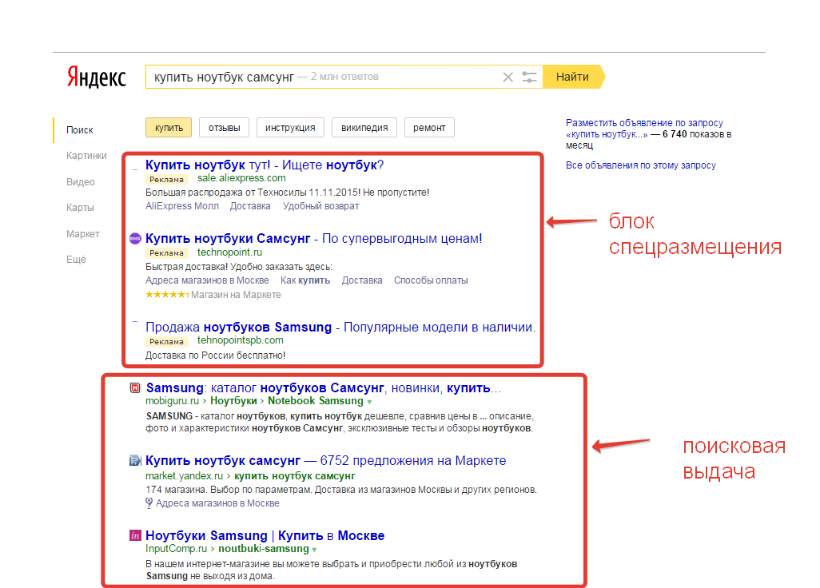Click the Удобный возврат sitelink
Viewport: 820px width, 588px height.
[x=321, y=206]
